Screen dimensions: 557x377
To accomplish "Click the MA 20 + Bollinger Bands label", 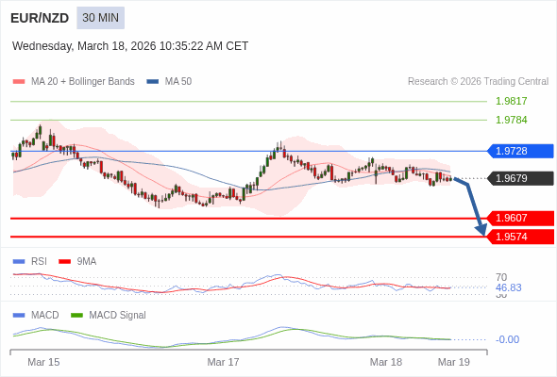I will tap(83, 82).
